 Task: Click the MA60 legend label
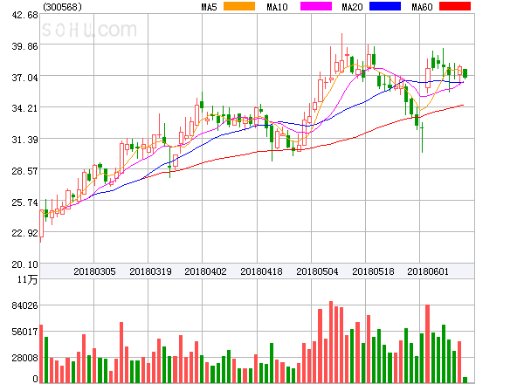tap(422, 7)
